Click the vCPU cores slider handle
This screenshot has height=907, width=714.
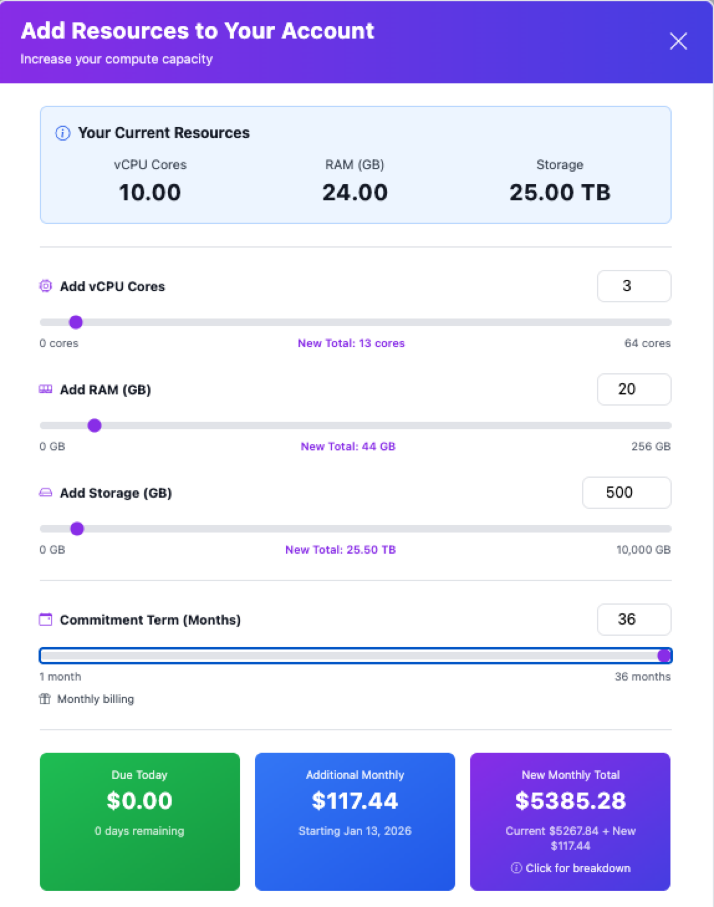tap(76, 322)
